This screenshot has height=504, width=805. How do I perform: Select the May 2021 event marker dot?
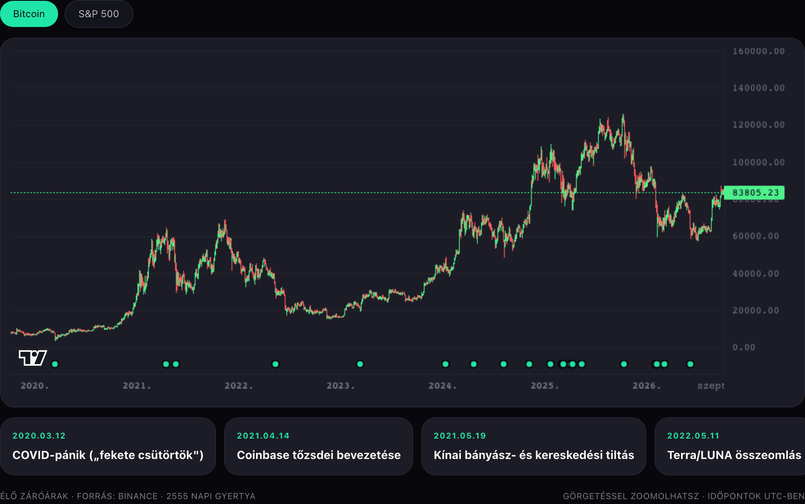click(x=176, y=364)
